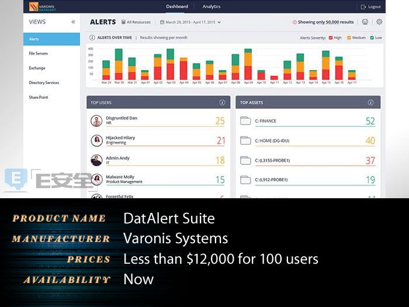The width and height of the screenshot is (409, 307).
Task: Click the Alerts Over Time info icon
Action: 92,37
